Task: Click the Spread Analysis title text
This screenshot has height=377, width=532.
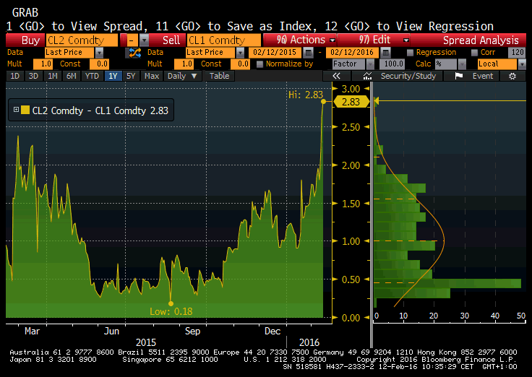Action: [x=481, y=40]
